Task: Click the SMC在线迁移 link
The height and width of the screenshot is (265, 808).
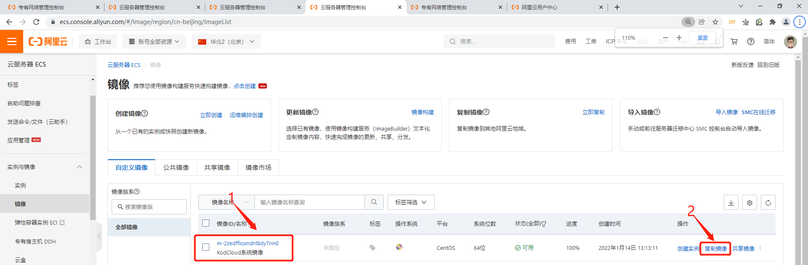Action: [759, 112]
